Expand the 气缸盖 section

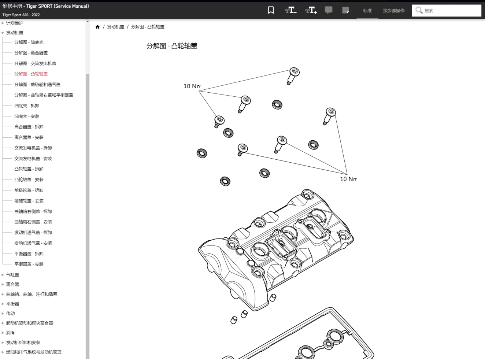pyautogui.click(x=13, y=274)
